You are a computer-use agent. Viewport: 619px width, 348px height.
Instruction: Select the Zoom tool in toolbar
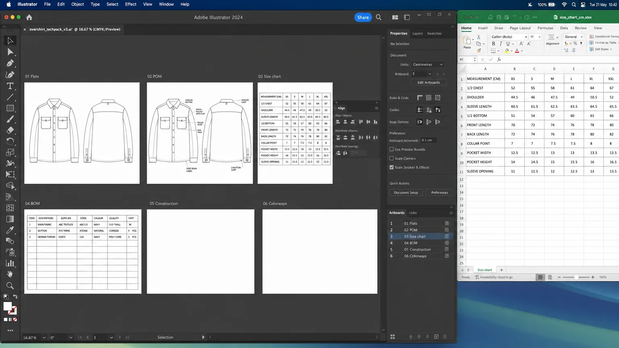click(10, 286)
